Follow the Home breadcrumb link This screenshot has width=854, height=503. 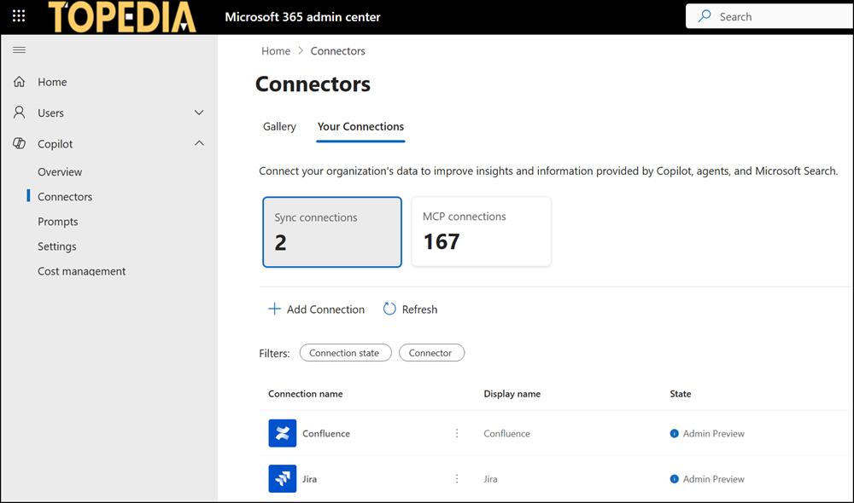pos(276,50)
